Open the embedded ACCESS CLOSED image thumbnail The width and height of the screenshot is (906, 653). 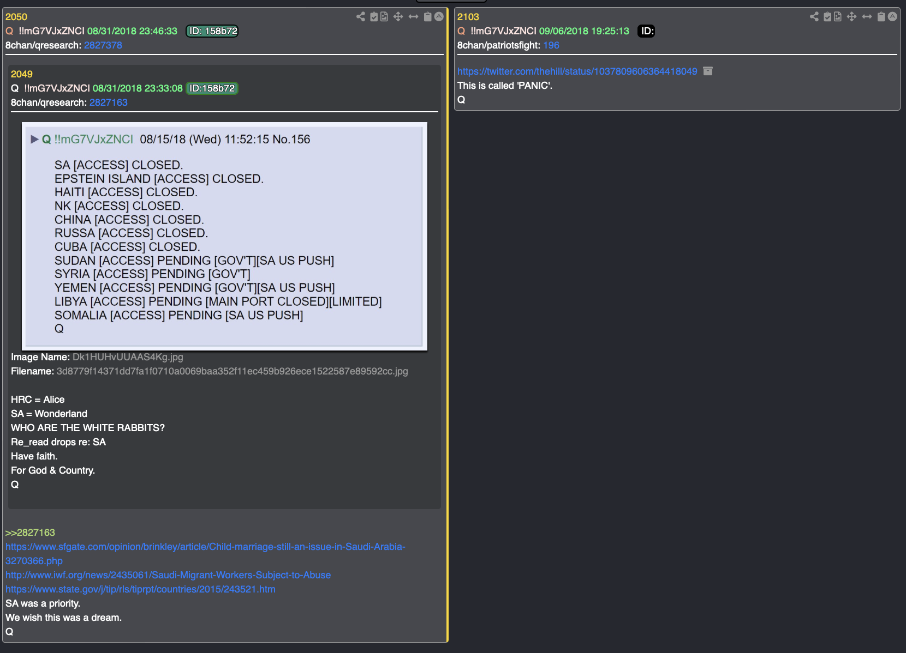tap(224, 236)
